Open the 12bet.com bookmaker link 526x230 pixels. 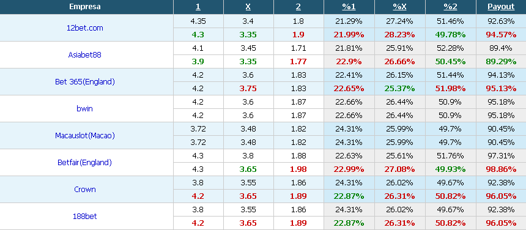click(84, 28)
